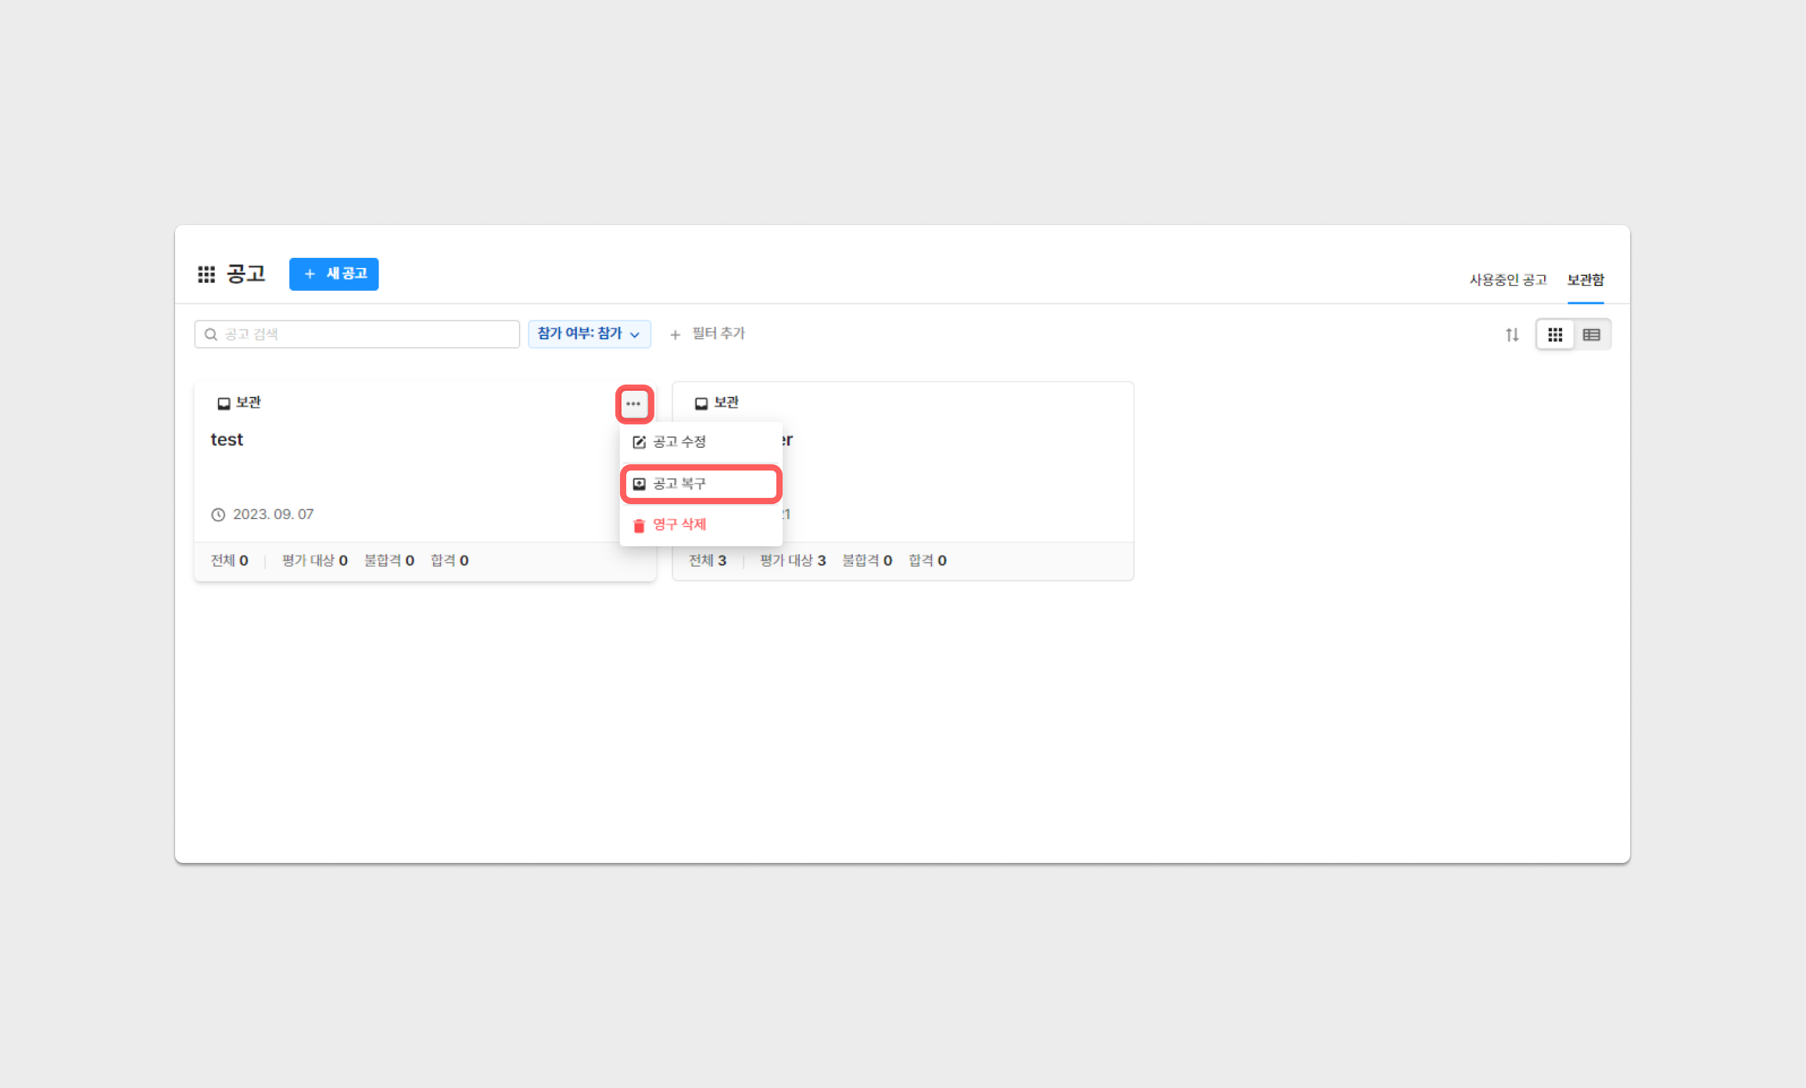This screenshot has width=1806, height=1088.
Task: Select 공고 복구 from the menu
Action: pos(679,484)
